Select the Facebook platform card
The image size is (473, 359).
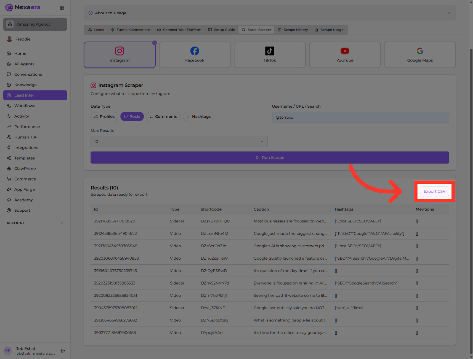(195, 55)
